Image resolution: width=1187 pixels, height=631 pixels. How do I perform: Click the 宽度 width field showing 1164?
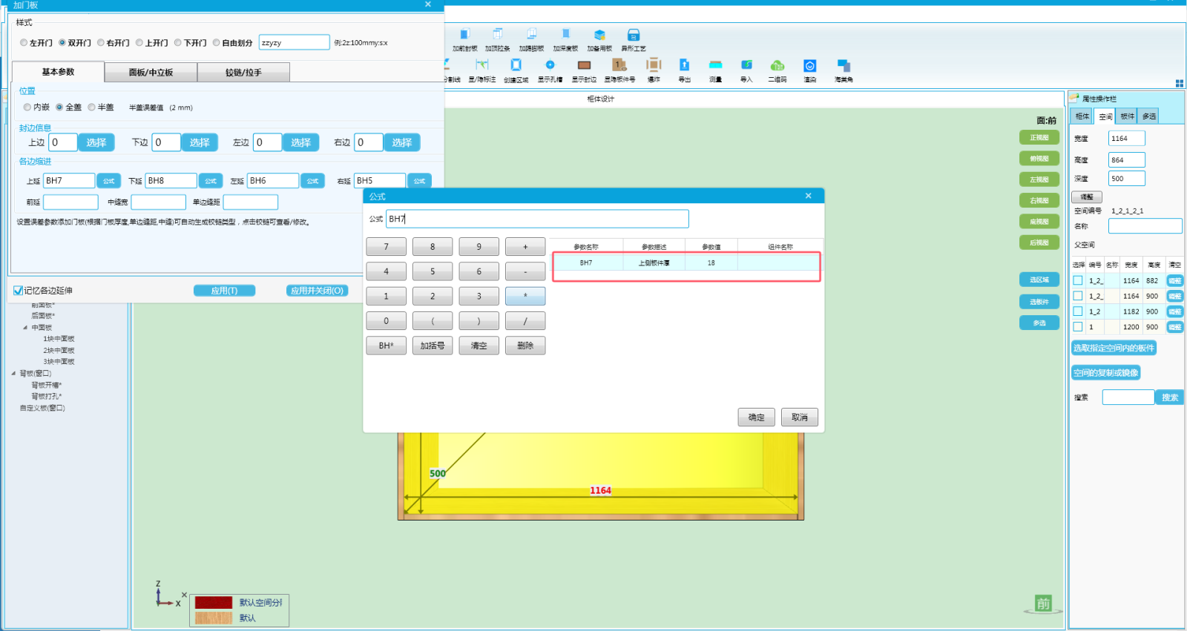[1127, 139]
